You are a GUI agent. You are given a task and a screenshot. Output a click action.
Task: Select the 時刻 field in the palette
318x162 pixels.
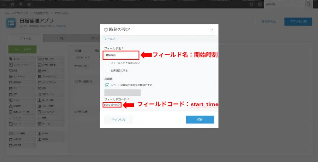pyautogui.click(x=51, y=88)
